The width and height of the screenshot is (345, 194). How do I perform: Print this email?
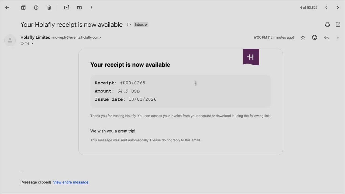[327, 25]
